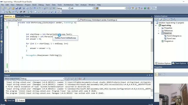Expand the References folder node

[x=159, y=31]
